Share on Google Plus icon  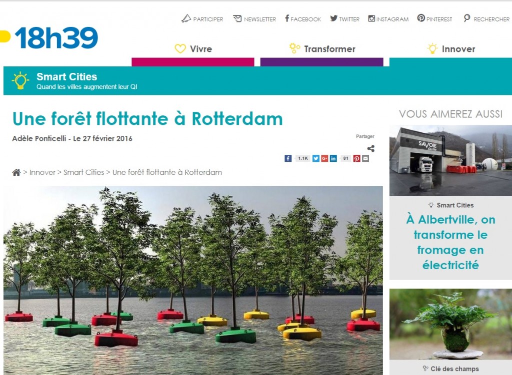(324, 158)
